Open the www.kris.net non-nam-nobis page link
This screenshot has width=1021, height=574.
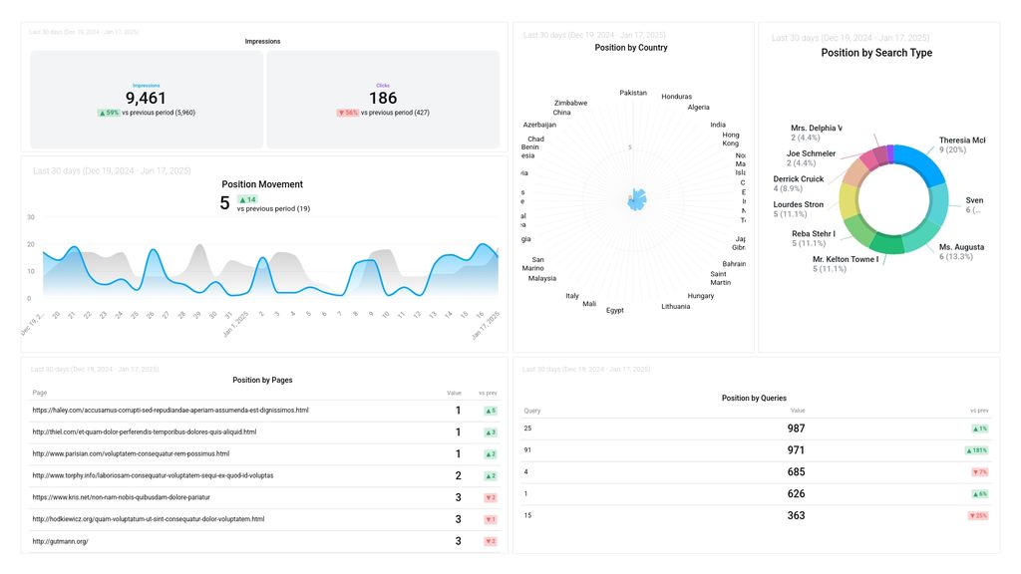(x=121, y=497)
